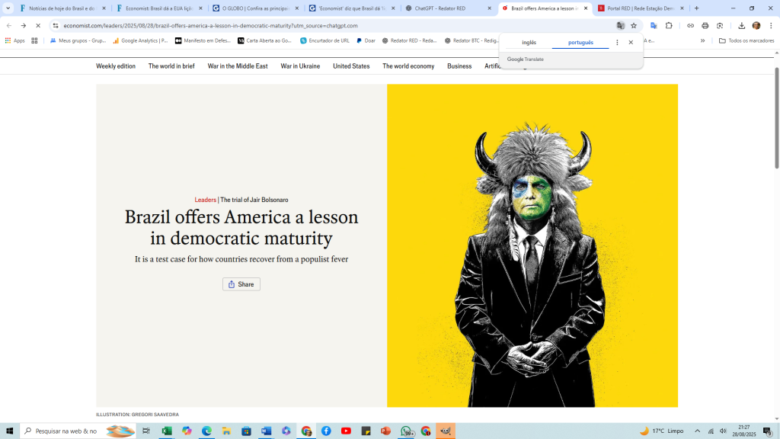The width and height of the screenshot is (780, 439).
Task: Click the Share button under the headline
Action: coord(241,284)
